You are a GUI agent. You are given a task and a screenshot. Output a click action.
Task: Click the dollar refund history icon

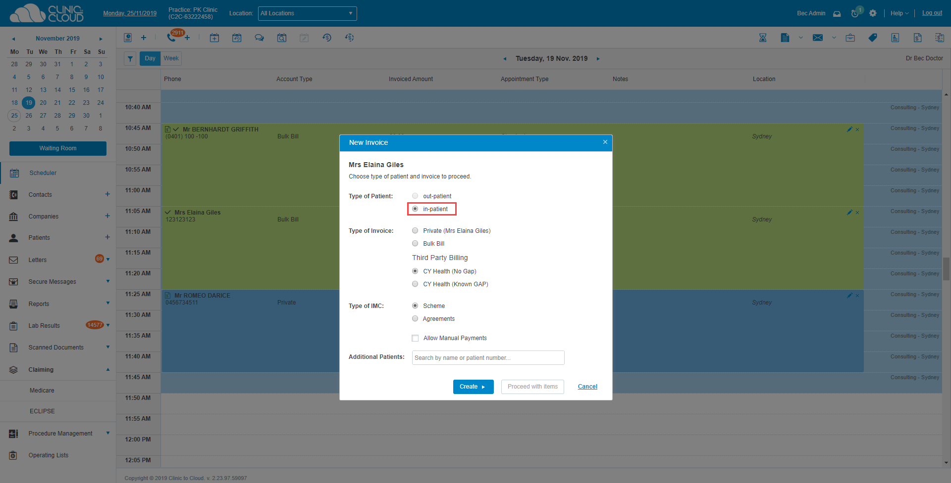(x=327, y=38)
